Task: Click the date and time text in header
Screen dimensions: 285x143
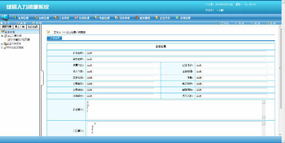Action: (x=231, y=4)
